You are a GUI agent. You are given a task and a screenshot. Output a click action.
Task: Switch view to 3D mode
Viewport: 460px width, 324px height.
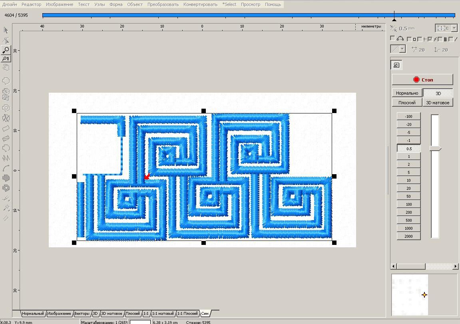pos(438,93)
